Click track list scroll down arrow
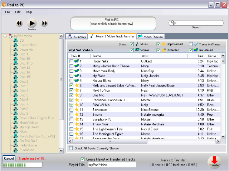The width and height of the screenshot is (229, 171). tap(223, 136)
